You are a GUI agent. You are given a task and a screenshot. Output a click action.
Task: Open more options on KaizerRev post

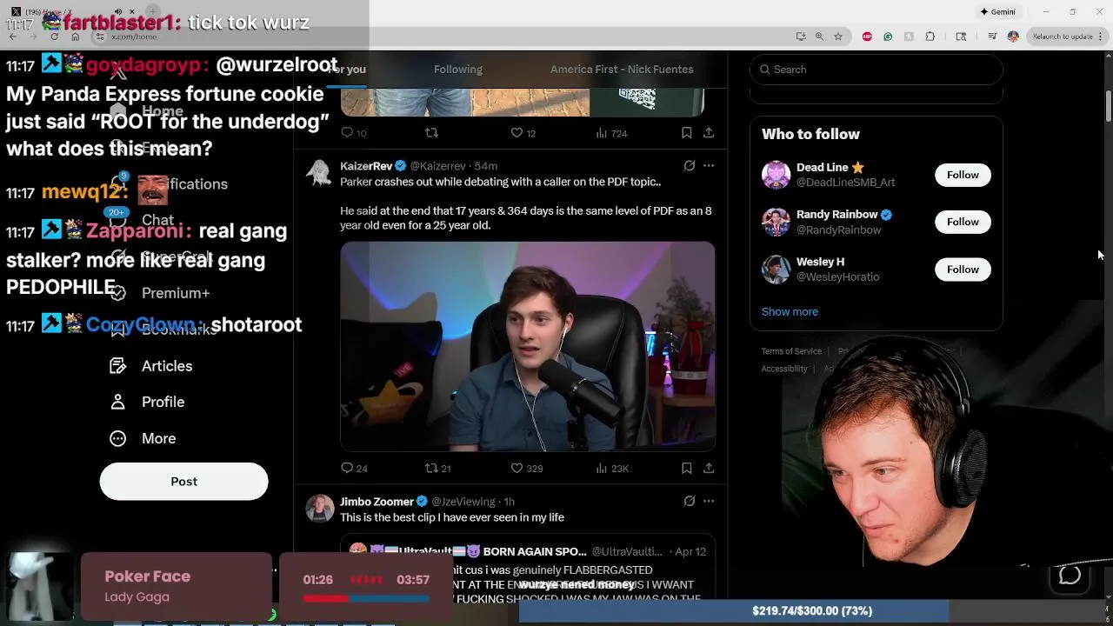pyautogui.click(x=709, y=165)
